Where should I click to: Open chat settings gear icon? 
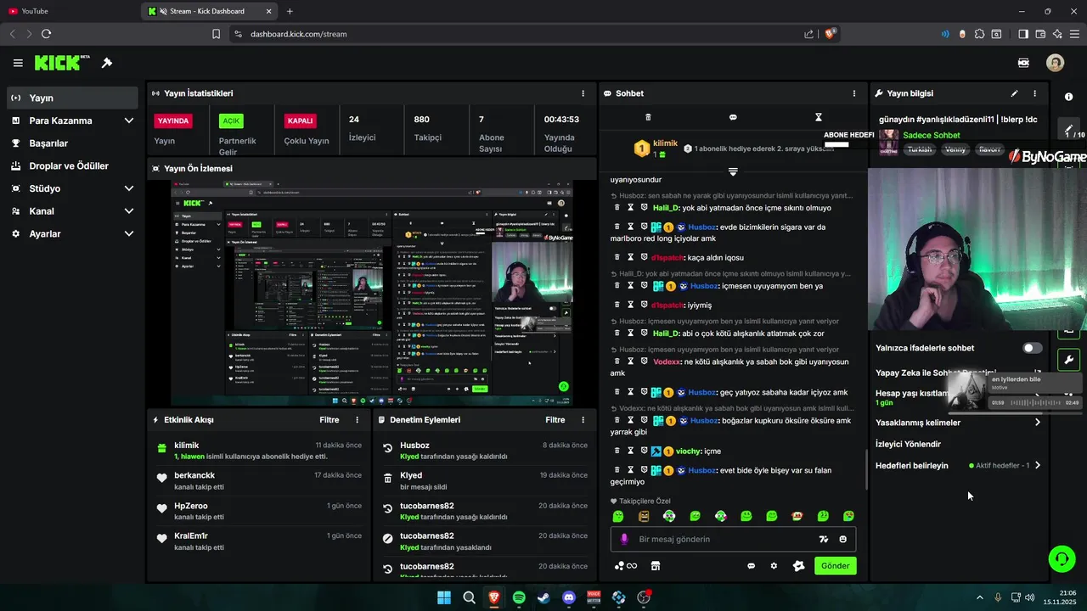click(774, 566)
